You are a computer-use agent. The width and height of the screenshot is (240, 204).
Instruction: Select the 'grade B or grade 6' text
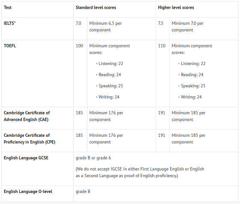(93, 158)
